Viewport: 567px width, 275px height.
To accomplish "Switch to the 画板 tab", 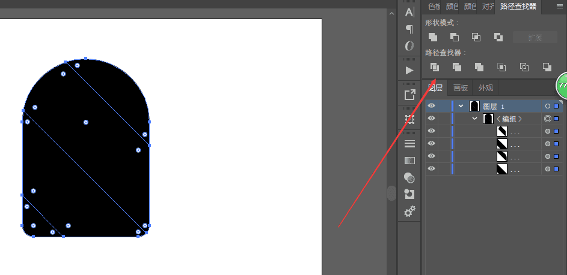I will pyautogui.click(x=461, y=87).
